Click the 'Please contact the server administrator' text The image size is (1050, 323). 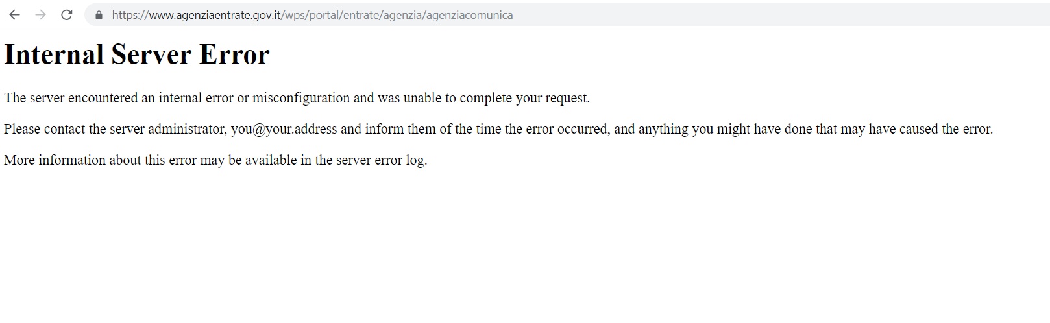click(116, 129)
